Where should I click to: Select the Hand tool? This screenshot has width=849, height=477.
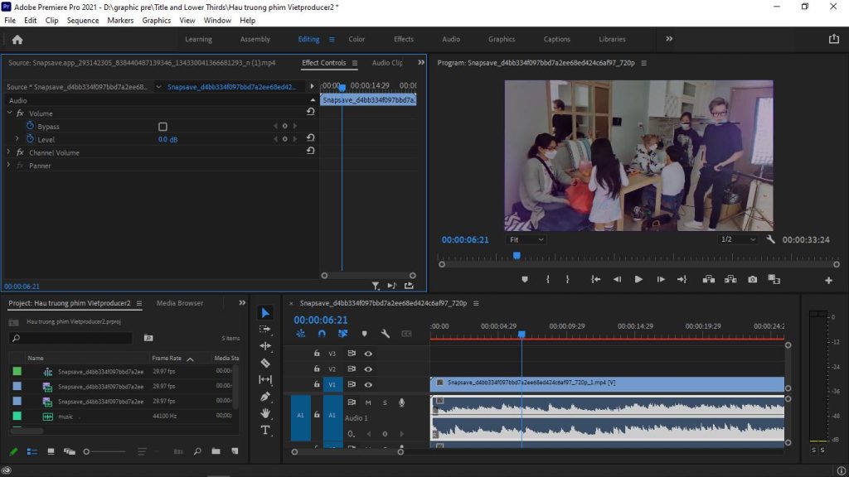(265, 413)
